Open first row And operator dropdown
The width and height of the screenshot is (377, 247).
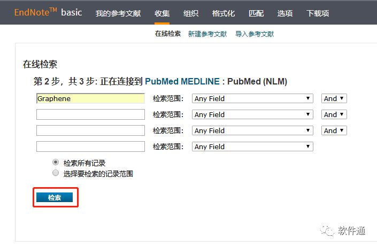tap(334, 98)
